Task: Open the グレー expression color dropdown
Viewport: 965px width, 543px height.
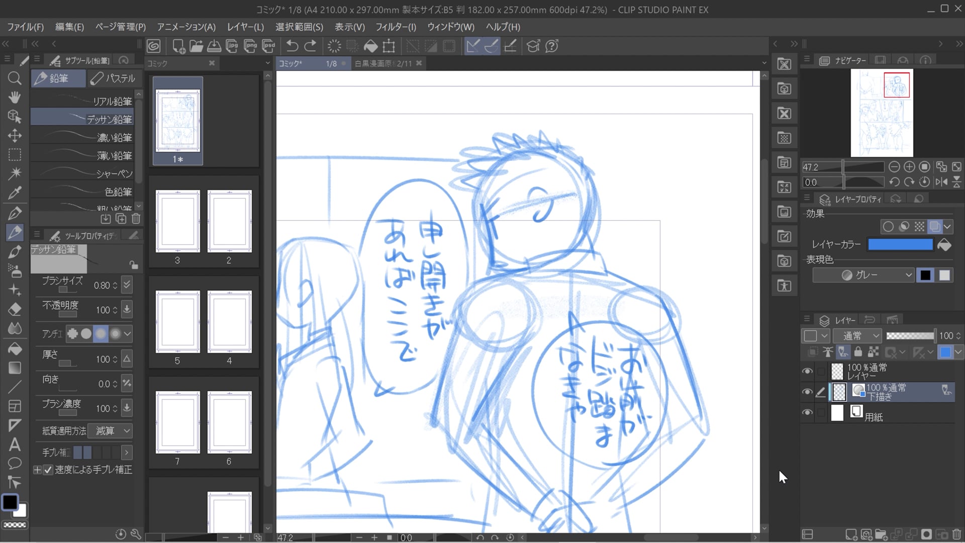Action: (862, 275)
